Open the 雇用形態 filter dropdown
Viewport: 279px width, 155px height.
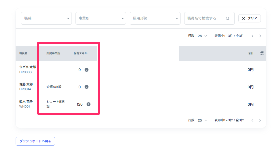155,18
